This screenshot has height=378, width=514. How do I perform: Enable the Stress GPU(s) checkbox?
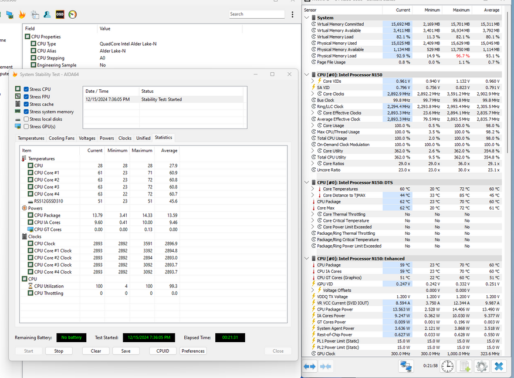click(26, 126)
